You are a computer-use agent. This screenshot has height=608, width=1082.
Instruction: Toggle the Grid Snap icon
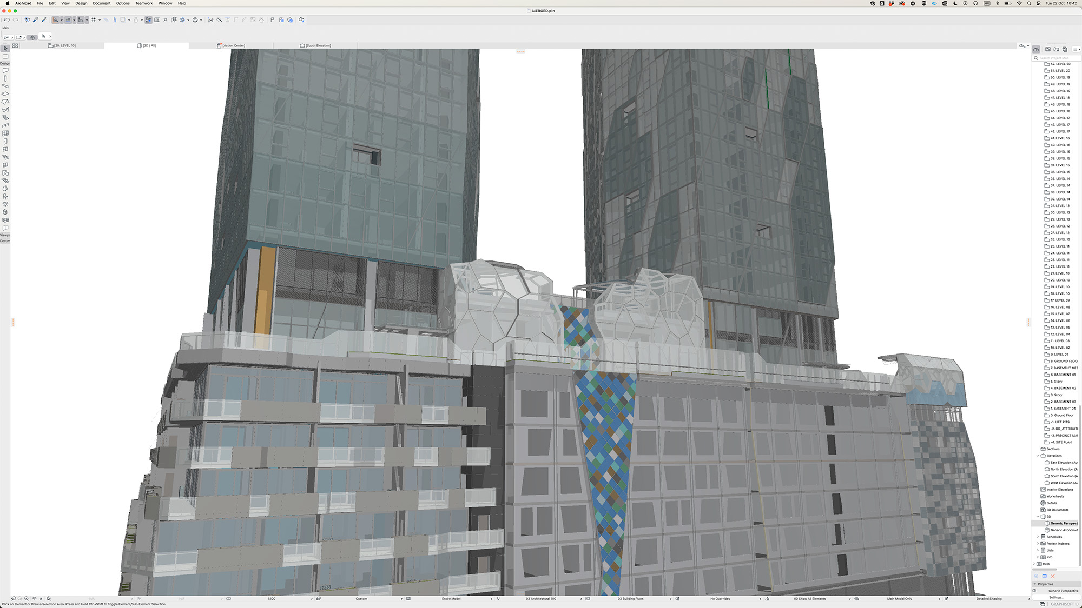pyautogui.click(x=94, y=20)
